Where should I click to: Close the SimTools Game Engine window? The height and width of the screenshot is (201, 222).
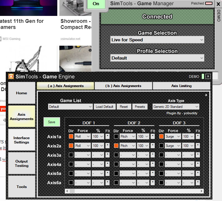coord(208,77)
